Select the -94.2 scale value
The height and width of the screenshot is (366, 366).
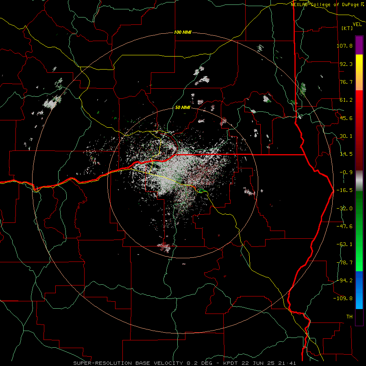(344, 280)
